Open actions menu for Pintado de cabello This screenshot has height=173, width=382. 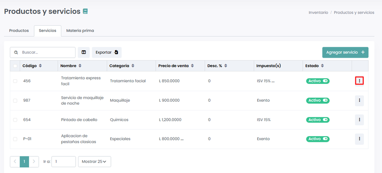[x=359, y=119]
